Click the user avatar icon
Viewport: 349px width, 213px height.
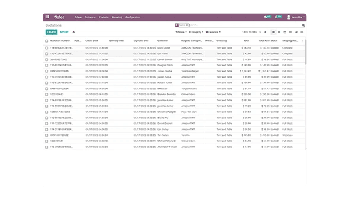coord(289,17)
